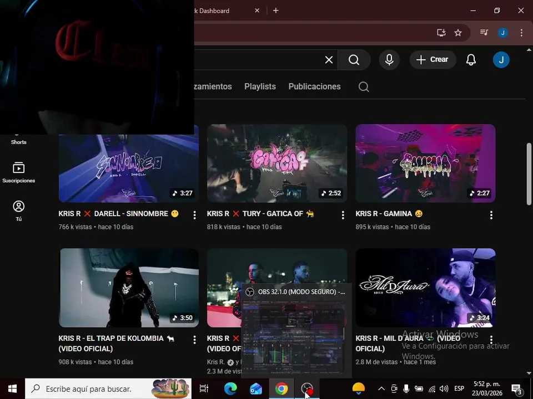
Task: Click the YouTube search magnifier button
Action: coord(354,60)
